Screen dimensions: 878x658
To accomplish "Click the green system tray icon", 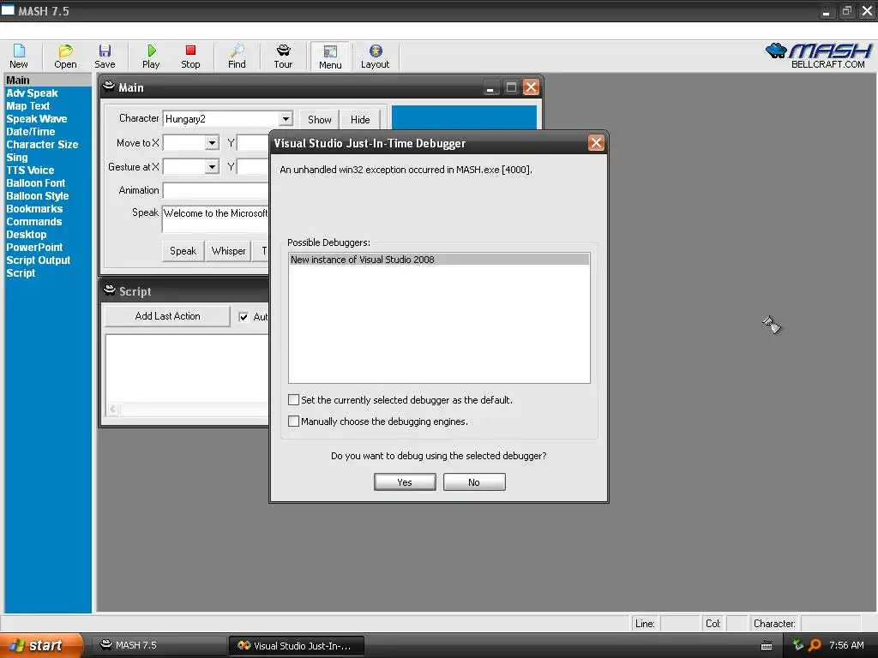I will click(798, 645).
